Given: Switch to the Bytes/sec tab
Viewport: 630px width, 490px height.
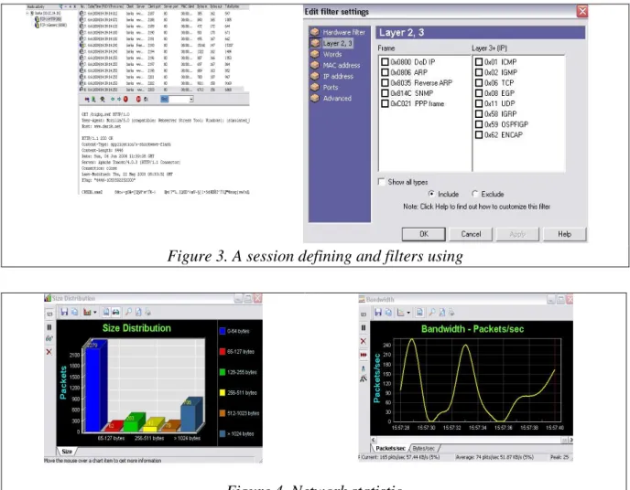Looking at the screenshot, I should (423, 448).
